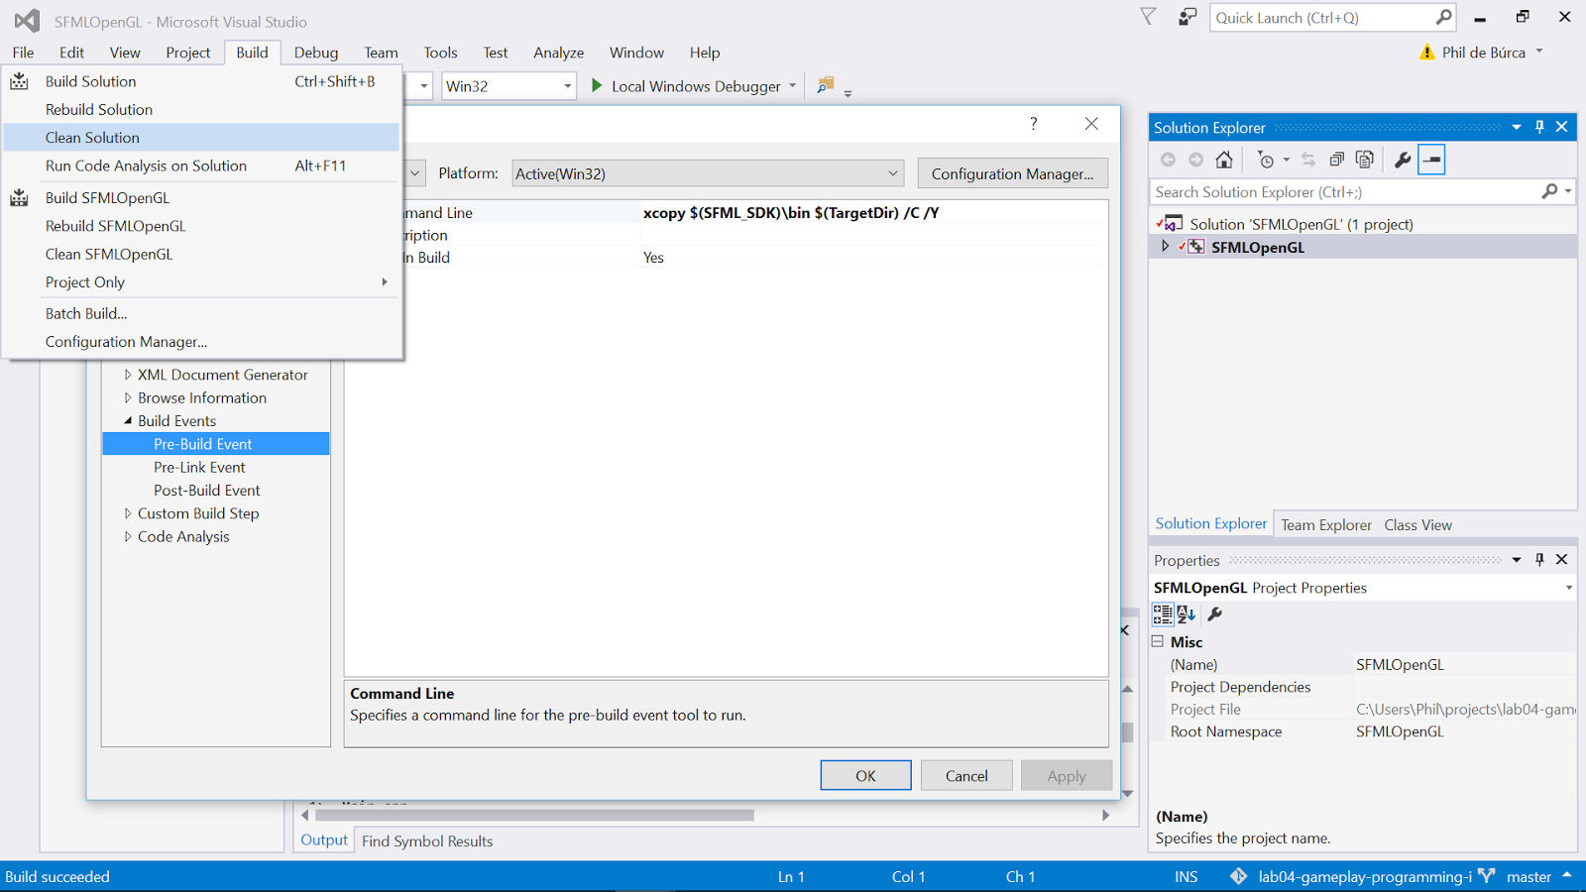The image size is (1586, 892).
Task: Toggle the Preview Selected Items button
Action: click(x=1431, y=160)
